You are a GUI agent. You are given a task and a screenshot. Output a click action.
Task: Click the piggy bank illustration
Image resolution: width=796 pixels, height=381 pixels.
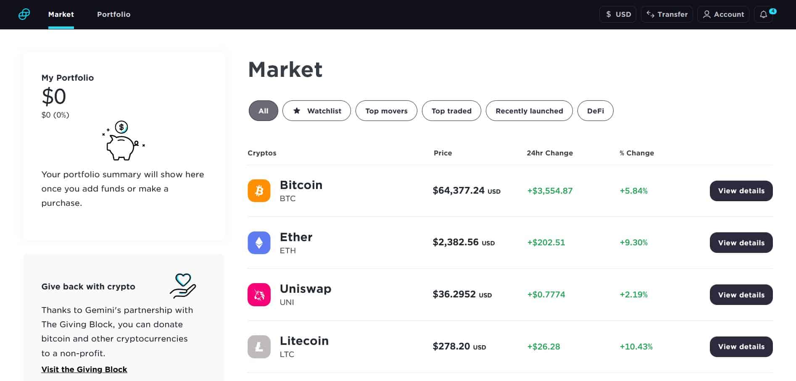[123, 141]
